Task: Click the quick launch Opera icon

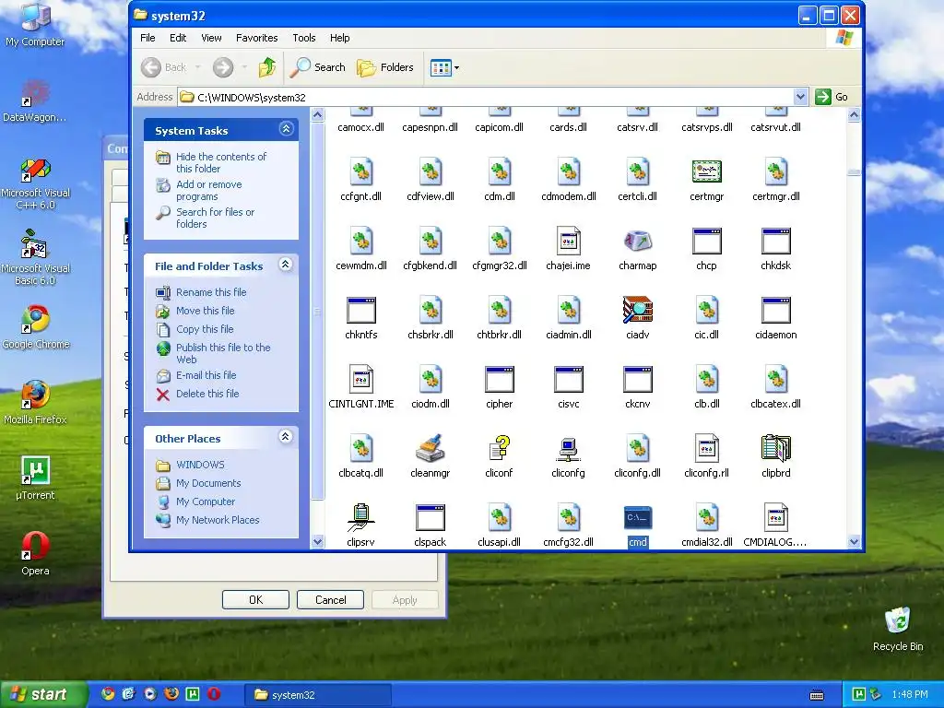Action: coord(214,694)
